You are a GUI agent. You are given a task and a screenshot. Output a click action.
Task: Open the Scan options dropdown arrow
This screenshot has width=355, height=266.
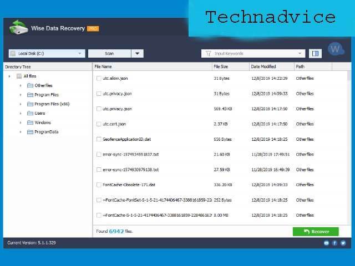click(137, 54)
